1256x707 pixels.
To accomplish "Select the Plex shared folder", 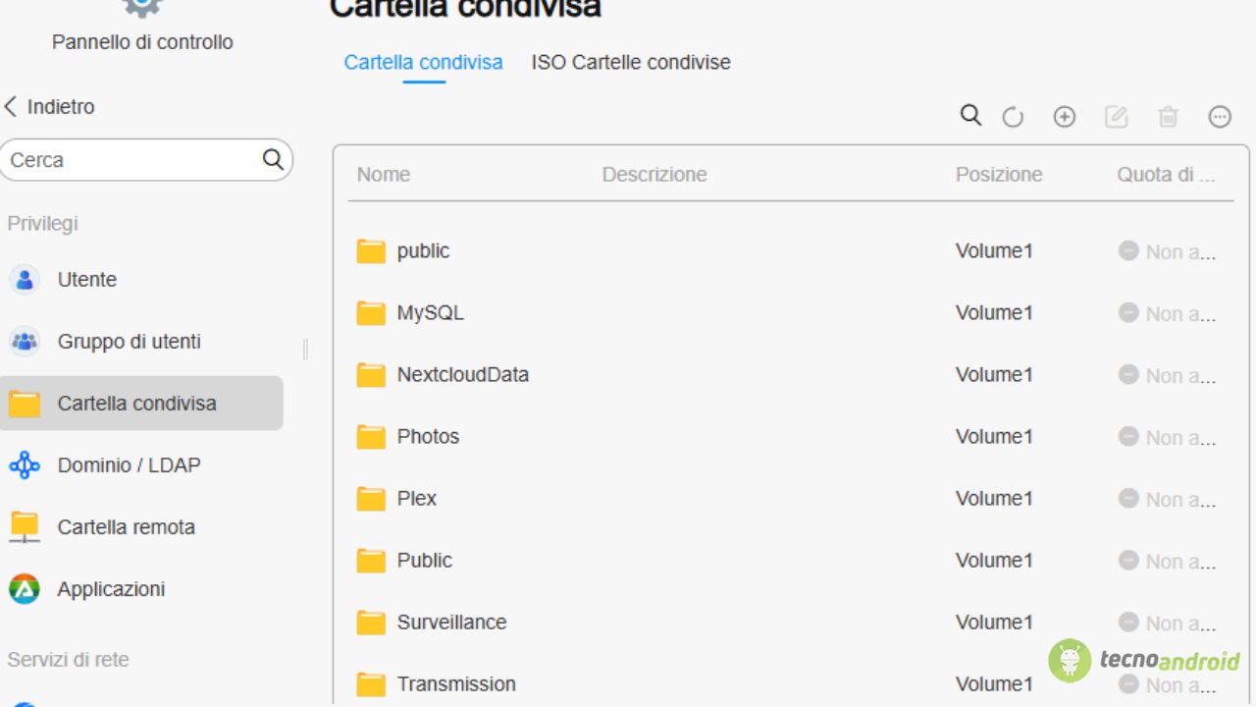I will 416,499.
